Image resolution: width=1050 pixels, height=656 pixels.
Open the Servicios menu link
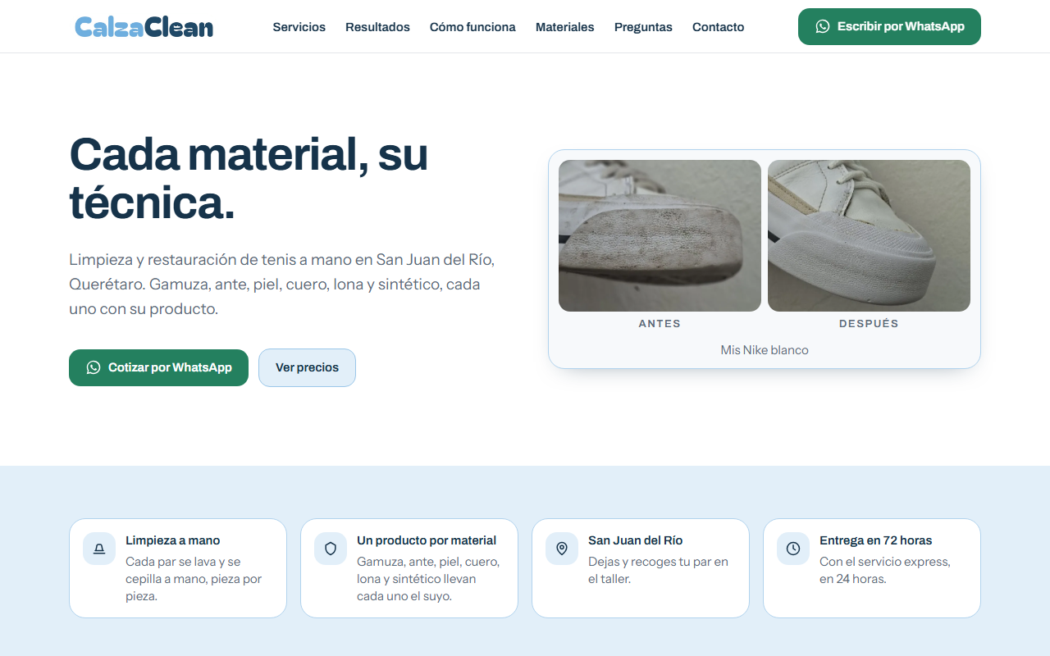pos(299,27)
